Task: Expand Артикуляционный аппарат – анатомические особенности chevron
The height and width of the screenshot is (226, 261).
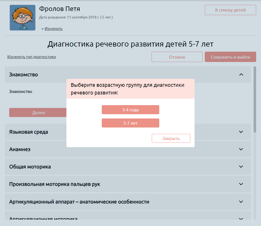Action: point(241,202)
